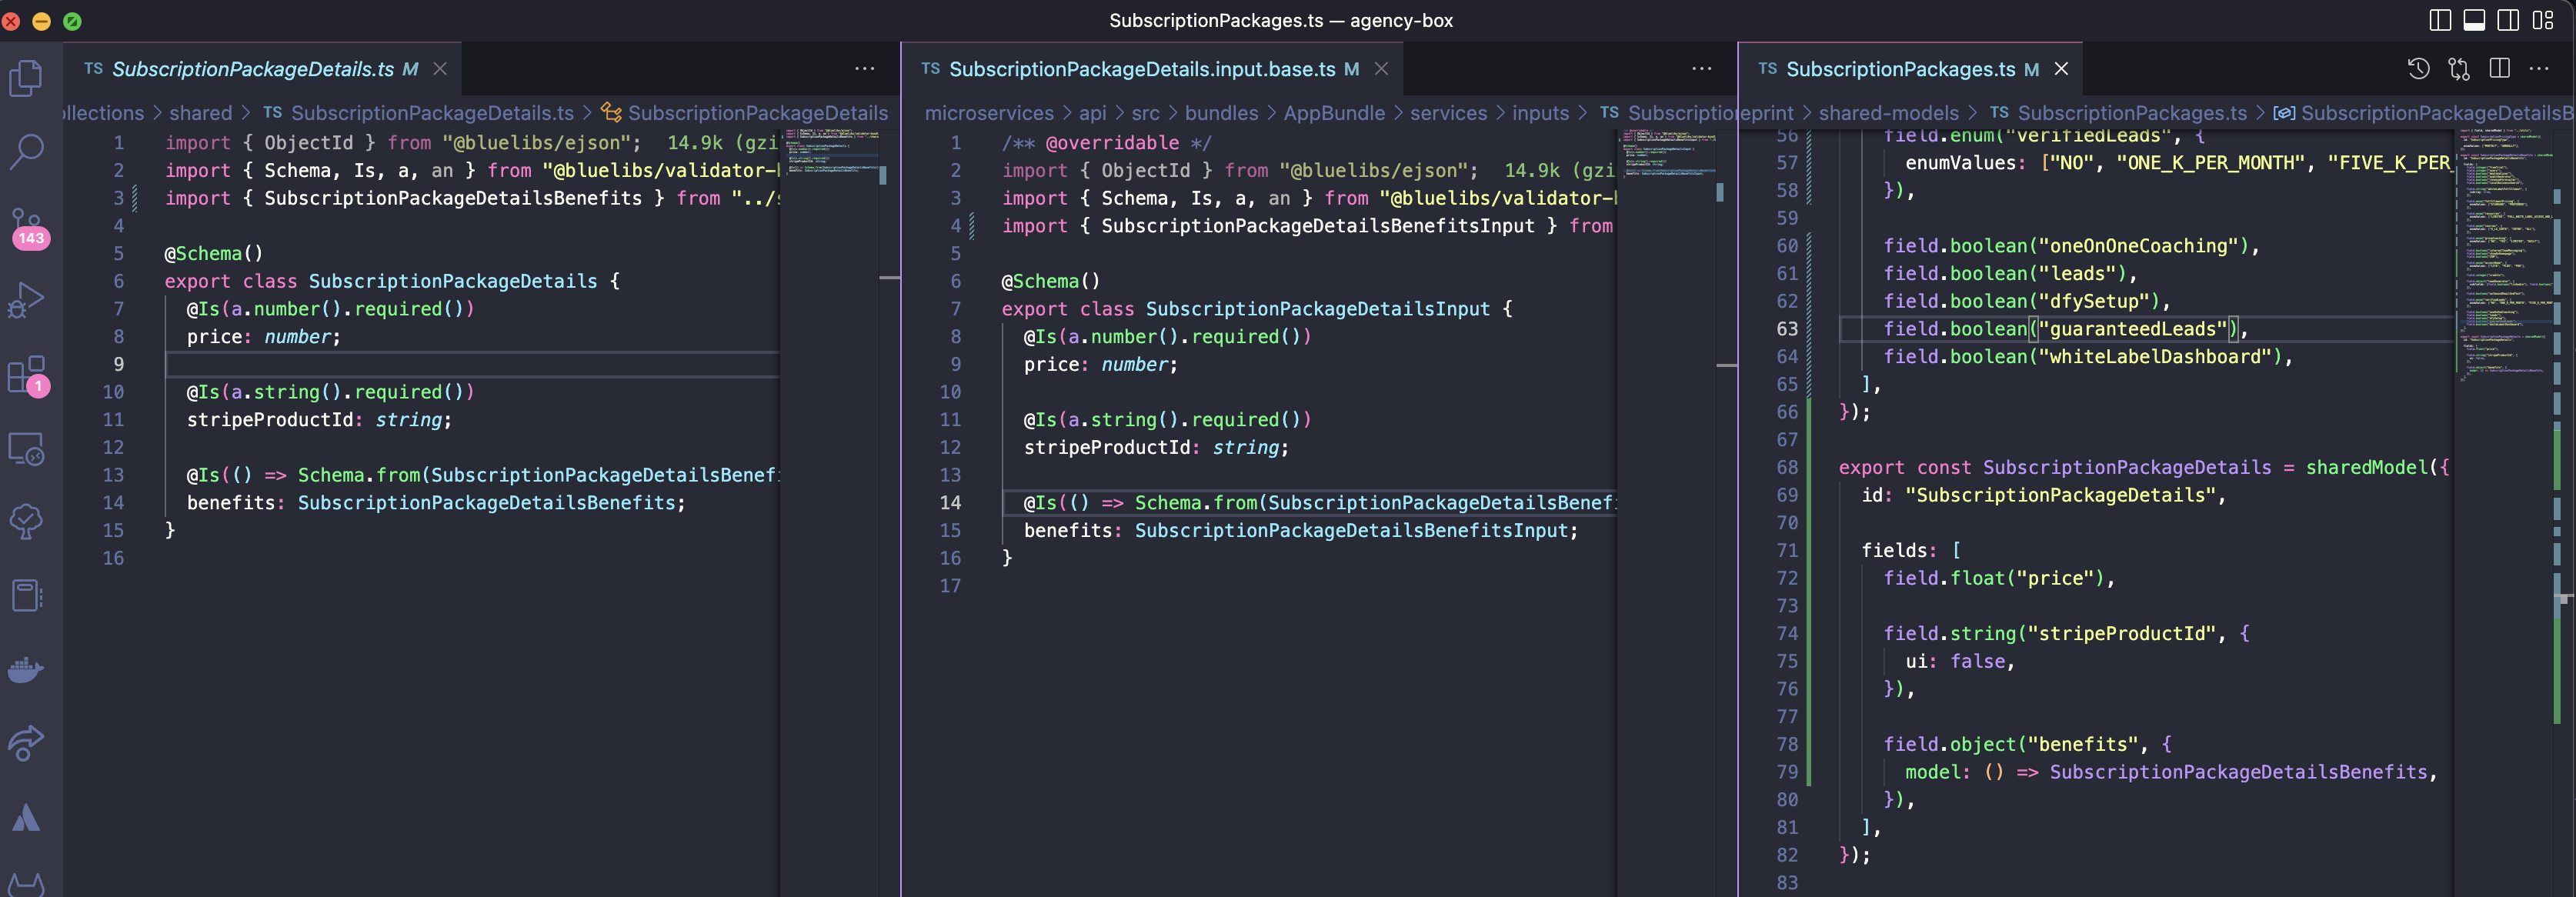Open the Explorer view in the activity bar
Image resolution: width=2576 pixels, height=897 pixels.
click(x=25, y=78)
